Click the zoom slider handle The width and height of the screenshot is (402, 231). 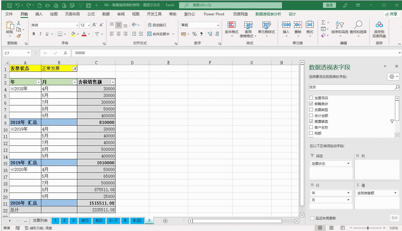368,228
